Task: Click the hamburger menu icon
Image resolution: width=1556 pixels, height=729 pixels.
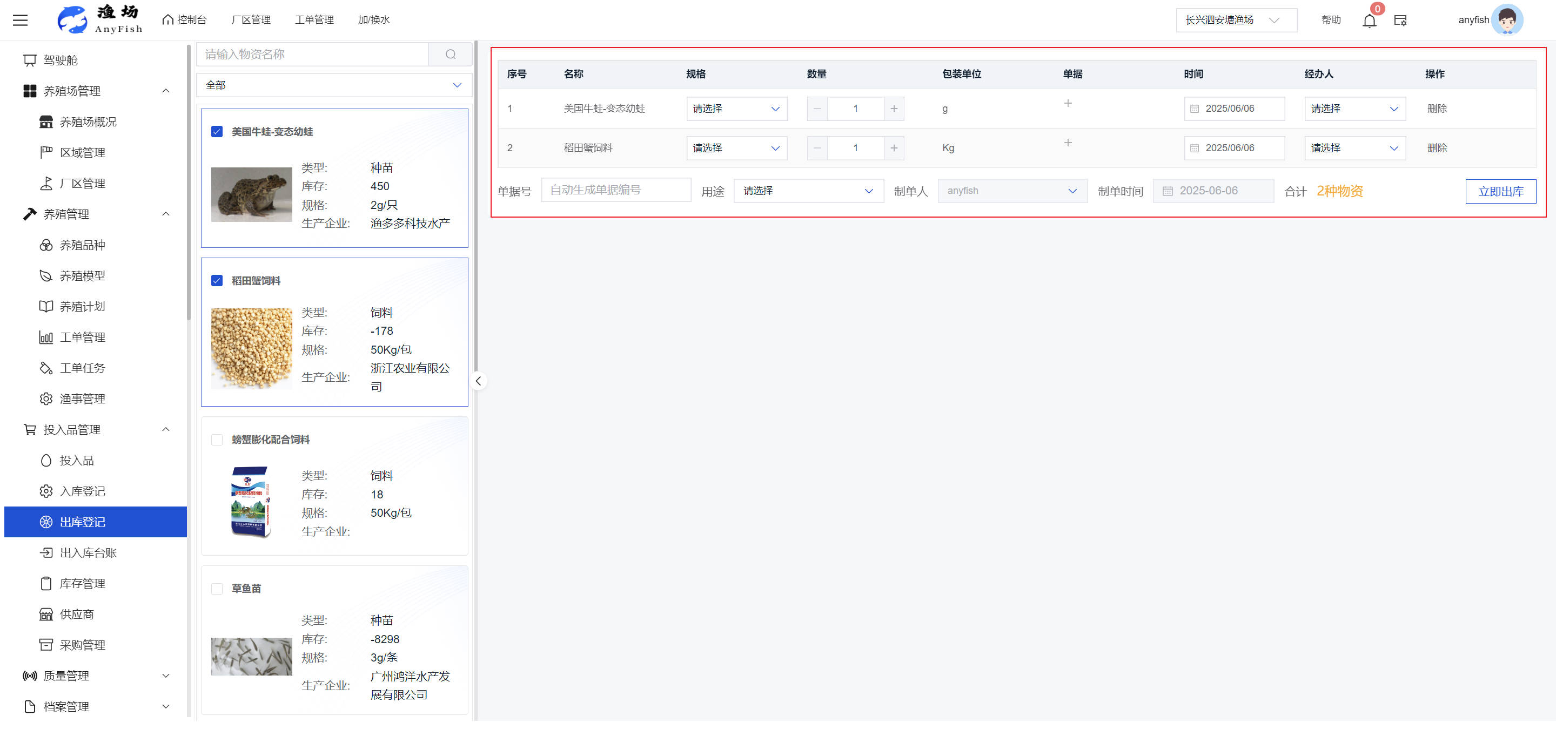Action: tap(21, 20)
